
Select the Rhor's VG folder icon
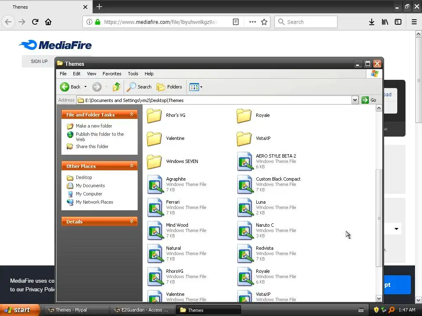pos(154,116)
